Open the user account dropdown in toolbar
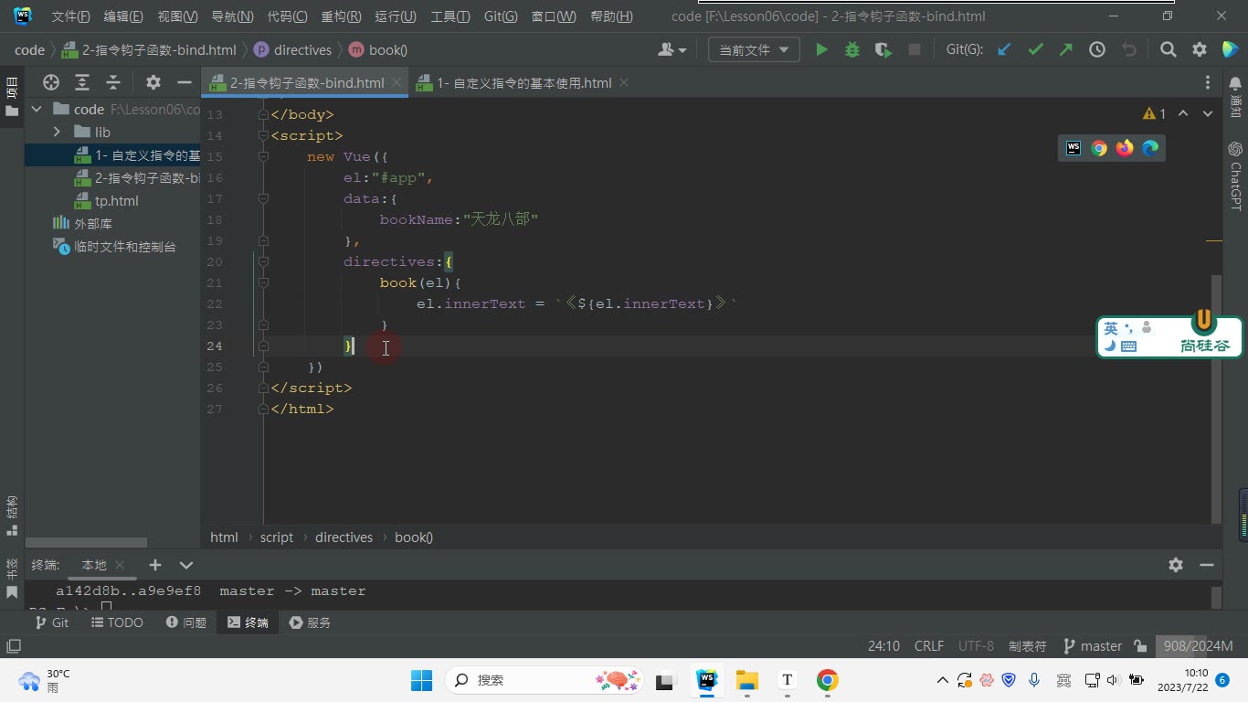This screenshot has width=1248, height=702. click(x=672, y=50)
